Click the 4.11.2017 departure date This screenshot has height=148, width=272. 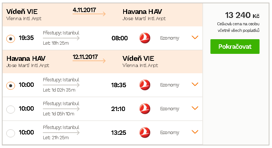84,10
